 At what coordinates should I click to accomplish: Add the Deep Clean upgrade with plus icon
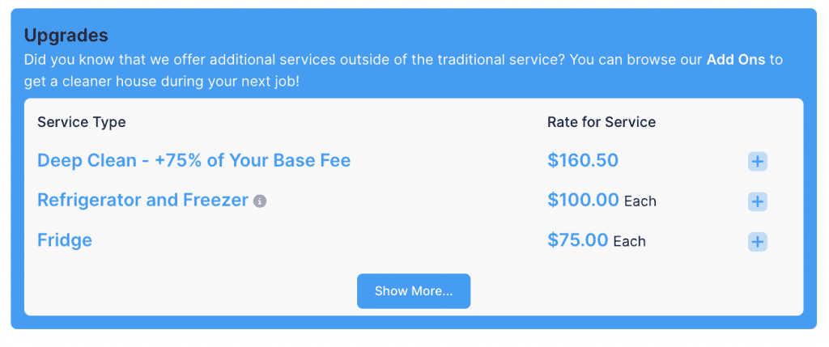click(x=757, y=162)
